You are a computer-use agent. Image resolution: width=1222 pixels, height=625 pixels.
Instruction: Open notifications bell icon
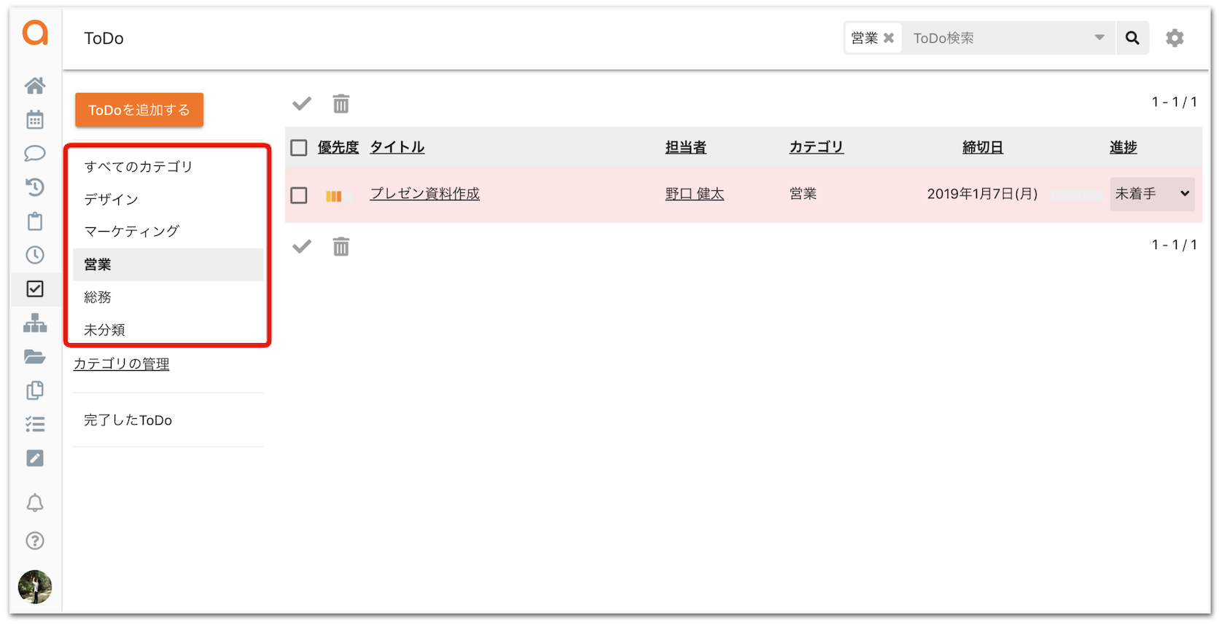click(35, 503)
